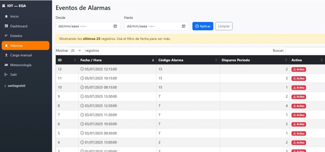This screenshot has height=152, width=325.
Task: Click Activa badge in row ID 11
Action: pos(299,79)
